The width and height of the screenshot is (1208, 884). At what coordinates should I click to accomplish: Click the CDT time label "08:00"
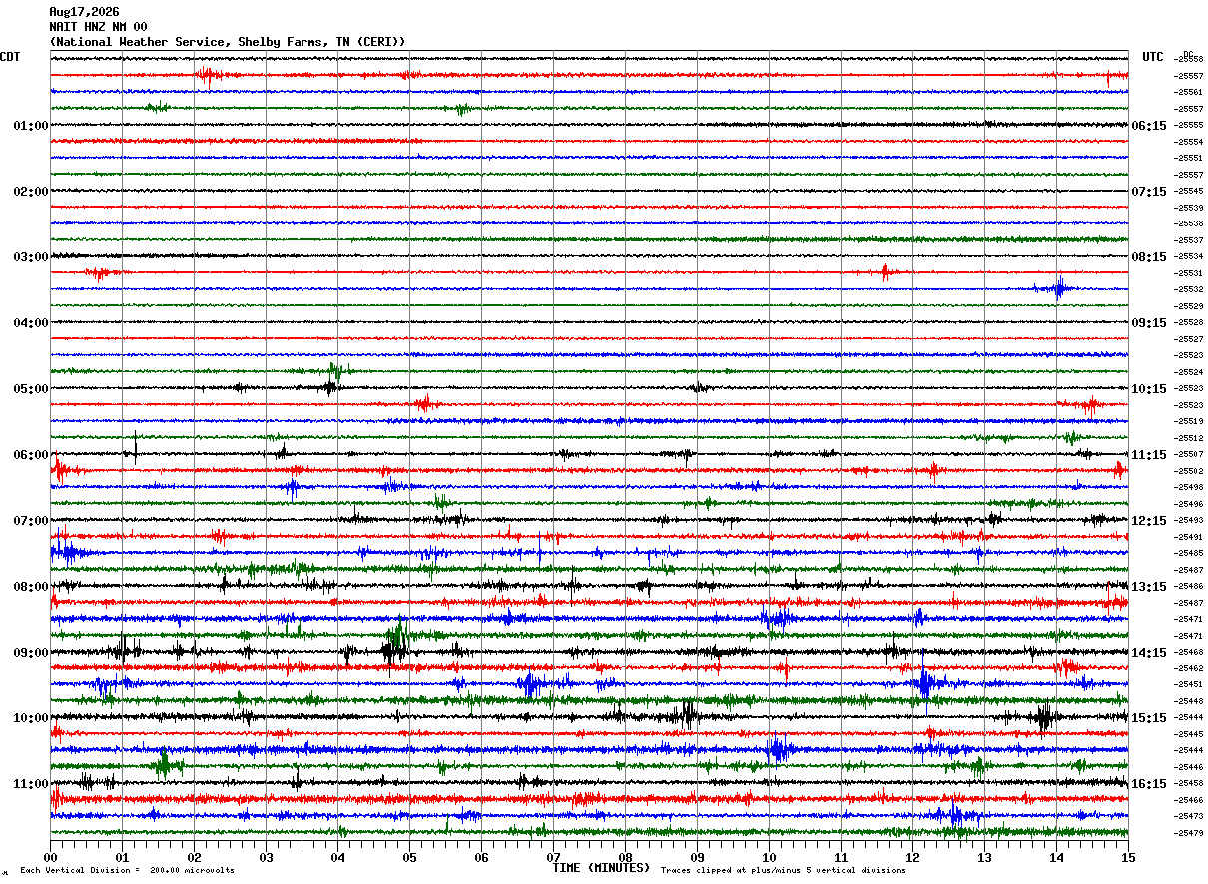[x=30, y=587]
